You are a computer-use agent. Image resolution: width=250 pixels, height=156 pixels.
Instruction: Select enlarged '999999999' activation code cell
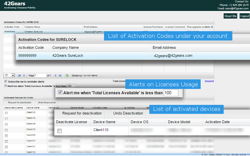27,55
